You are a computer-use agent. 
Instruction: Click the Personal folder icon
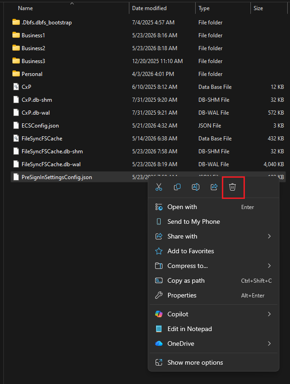coord(16,74)
